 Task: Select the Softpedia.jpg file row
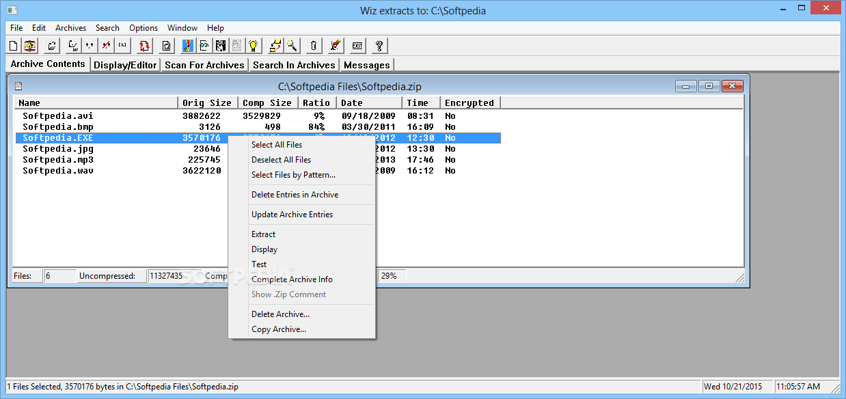tap(258, 149)
